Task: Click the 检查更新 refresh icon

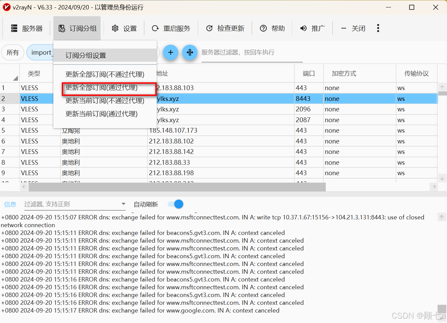Action: pos(209,28)
